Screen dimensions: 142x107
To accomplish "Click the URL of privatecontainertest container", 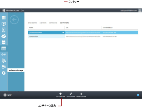I will click(83, 33).
